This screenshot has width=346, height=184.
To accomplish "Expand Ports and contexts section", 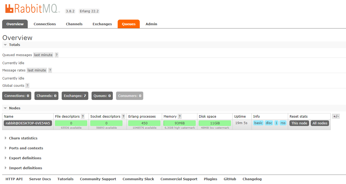I will 26,148.
